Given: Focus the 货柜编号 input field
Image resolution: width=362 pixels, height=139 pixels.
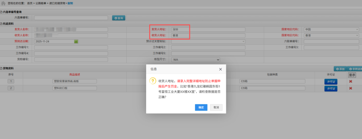Looking at the screenshot, I should [71, 60].
